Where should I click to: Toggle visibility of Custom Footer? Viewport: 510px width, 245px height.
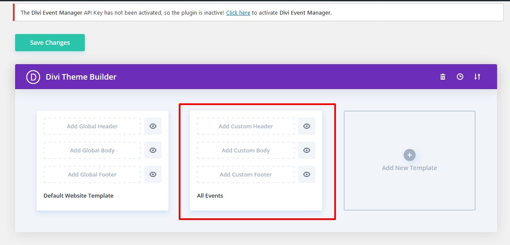pos(306,174)
